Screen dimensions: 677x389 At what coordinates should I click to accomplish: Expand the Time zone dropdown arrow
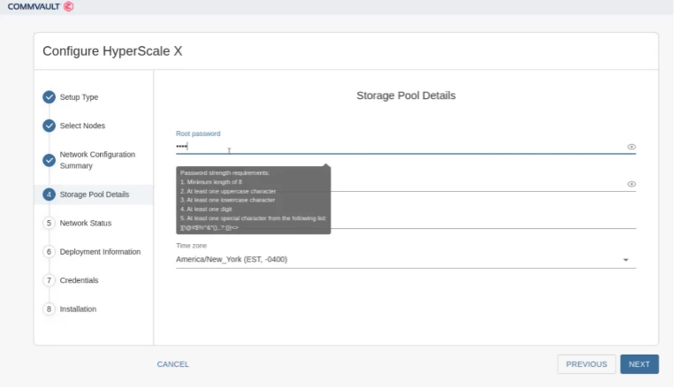626,260
